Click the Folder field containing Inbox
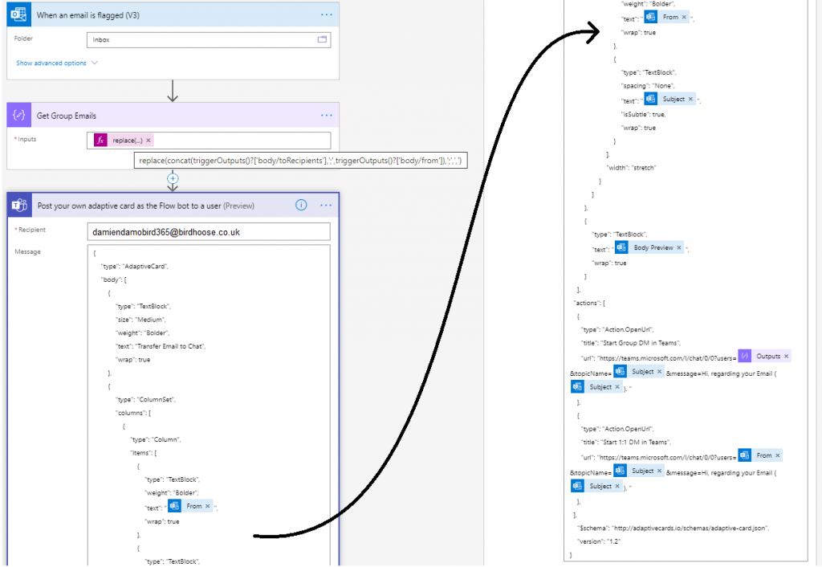Screen dimensions: 822x567 pyautogui.click(x=201, y=39)
